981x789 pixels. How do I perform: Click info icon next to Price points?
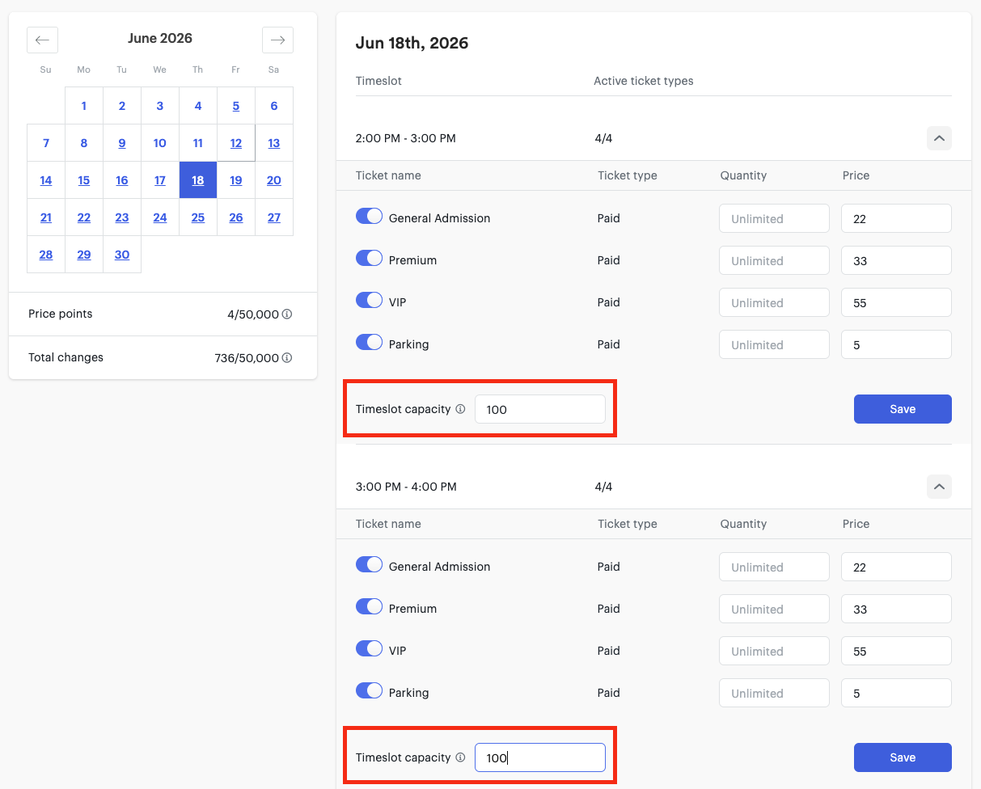click(287, 314)
